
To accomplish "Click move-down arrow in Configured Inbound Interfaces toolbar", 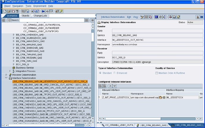I will click(x=114, y=86).
